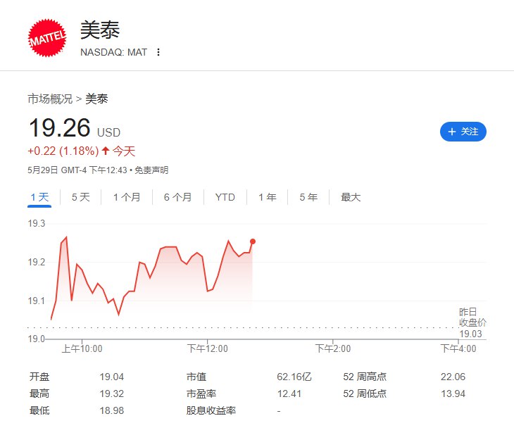Click the +0.22 (1.18%) change text
The width and height of the screenshot is (514, 428).
pos(63,151)
